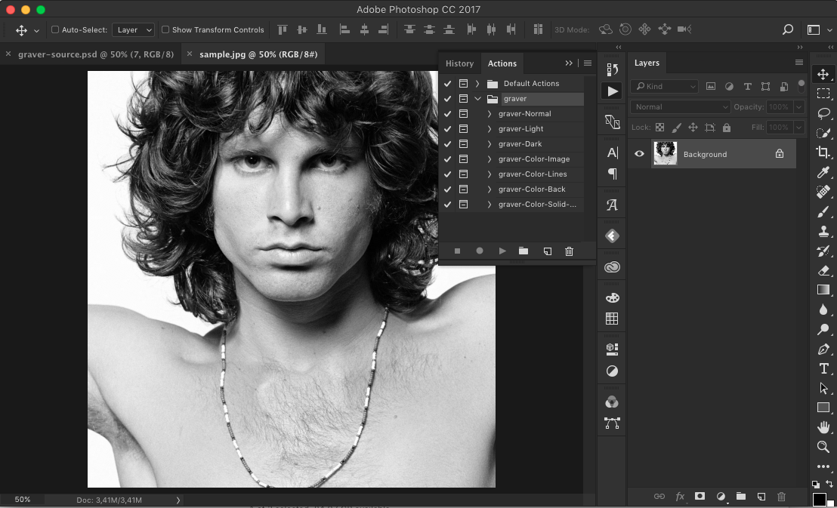Switch to the History tab
Viewport: 837px width, 508px height.
pyautogui.click(x=459, y=63)
